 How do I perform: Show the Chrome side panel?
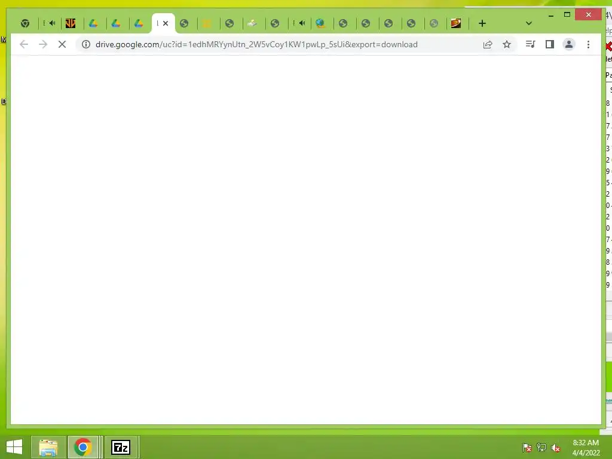(550, 44)
